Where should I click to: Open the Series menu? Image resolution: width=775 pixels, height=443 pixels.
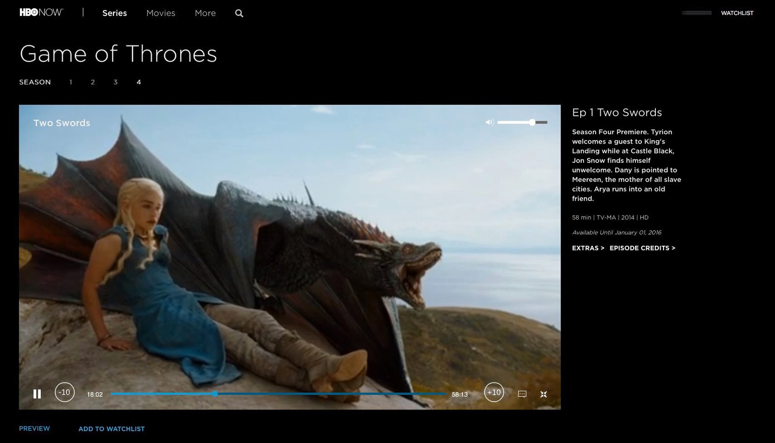click(115, 13)
